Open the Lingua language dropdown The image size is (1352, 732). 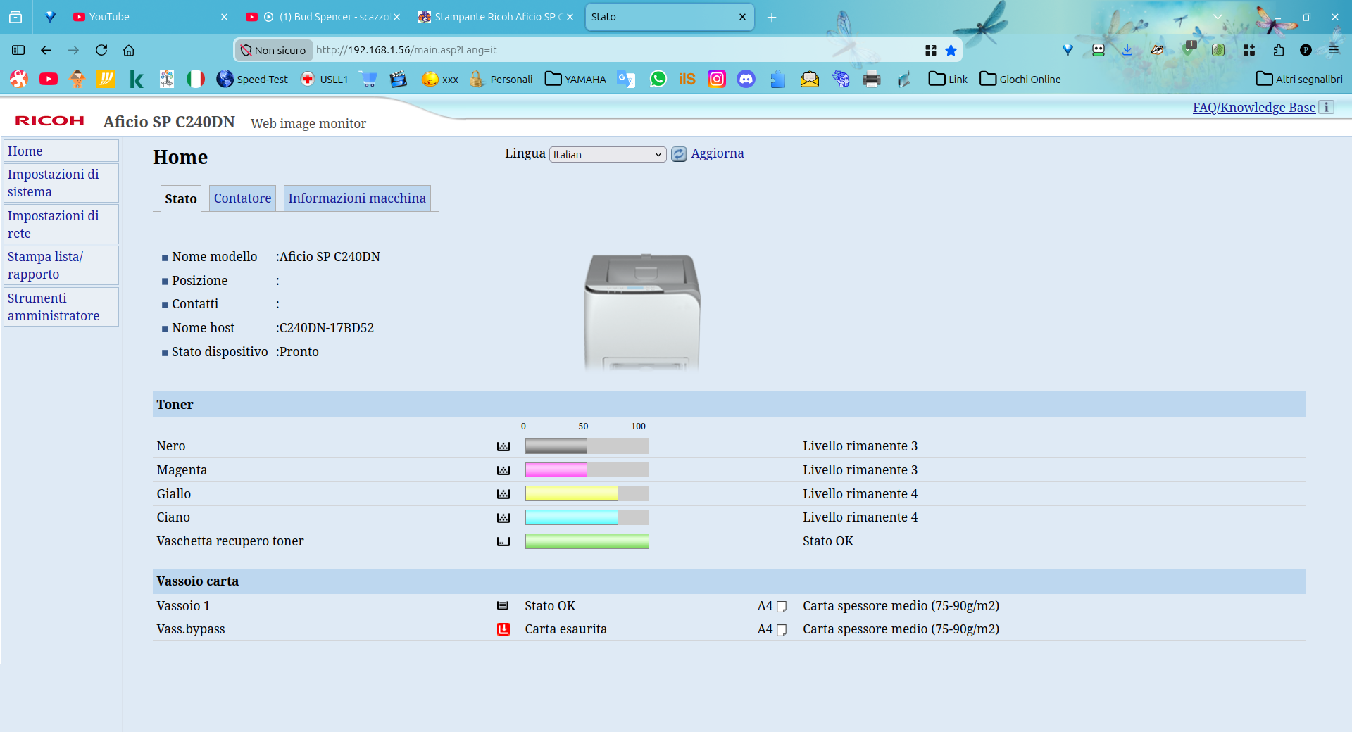click(x=608, y=154)
